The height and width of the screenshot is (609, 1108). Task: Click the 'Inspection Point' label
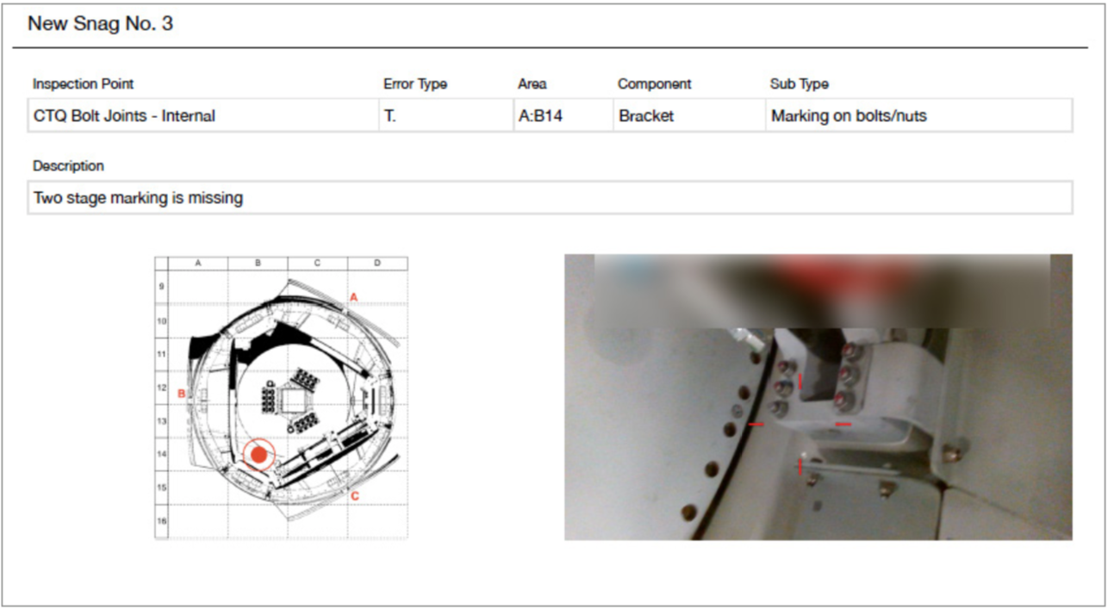83,84
